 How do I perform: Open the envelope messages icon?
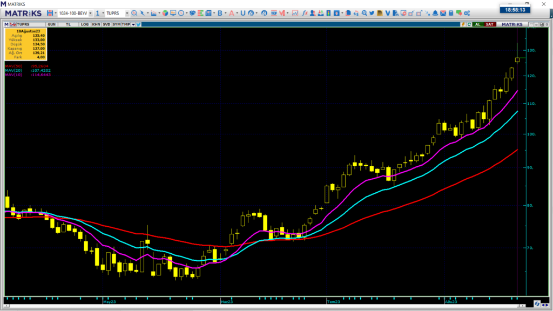tap(442, 13)
